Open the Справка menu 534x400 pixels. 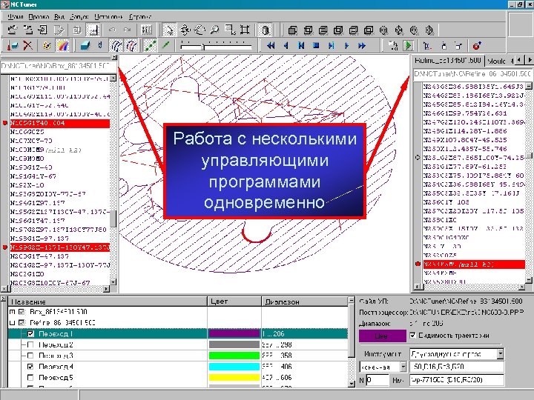[x=139, y=16]
